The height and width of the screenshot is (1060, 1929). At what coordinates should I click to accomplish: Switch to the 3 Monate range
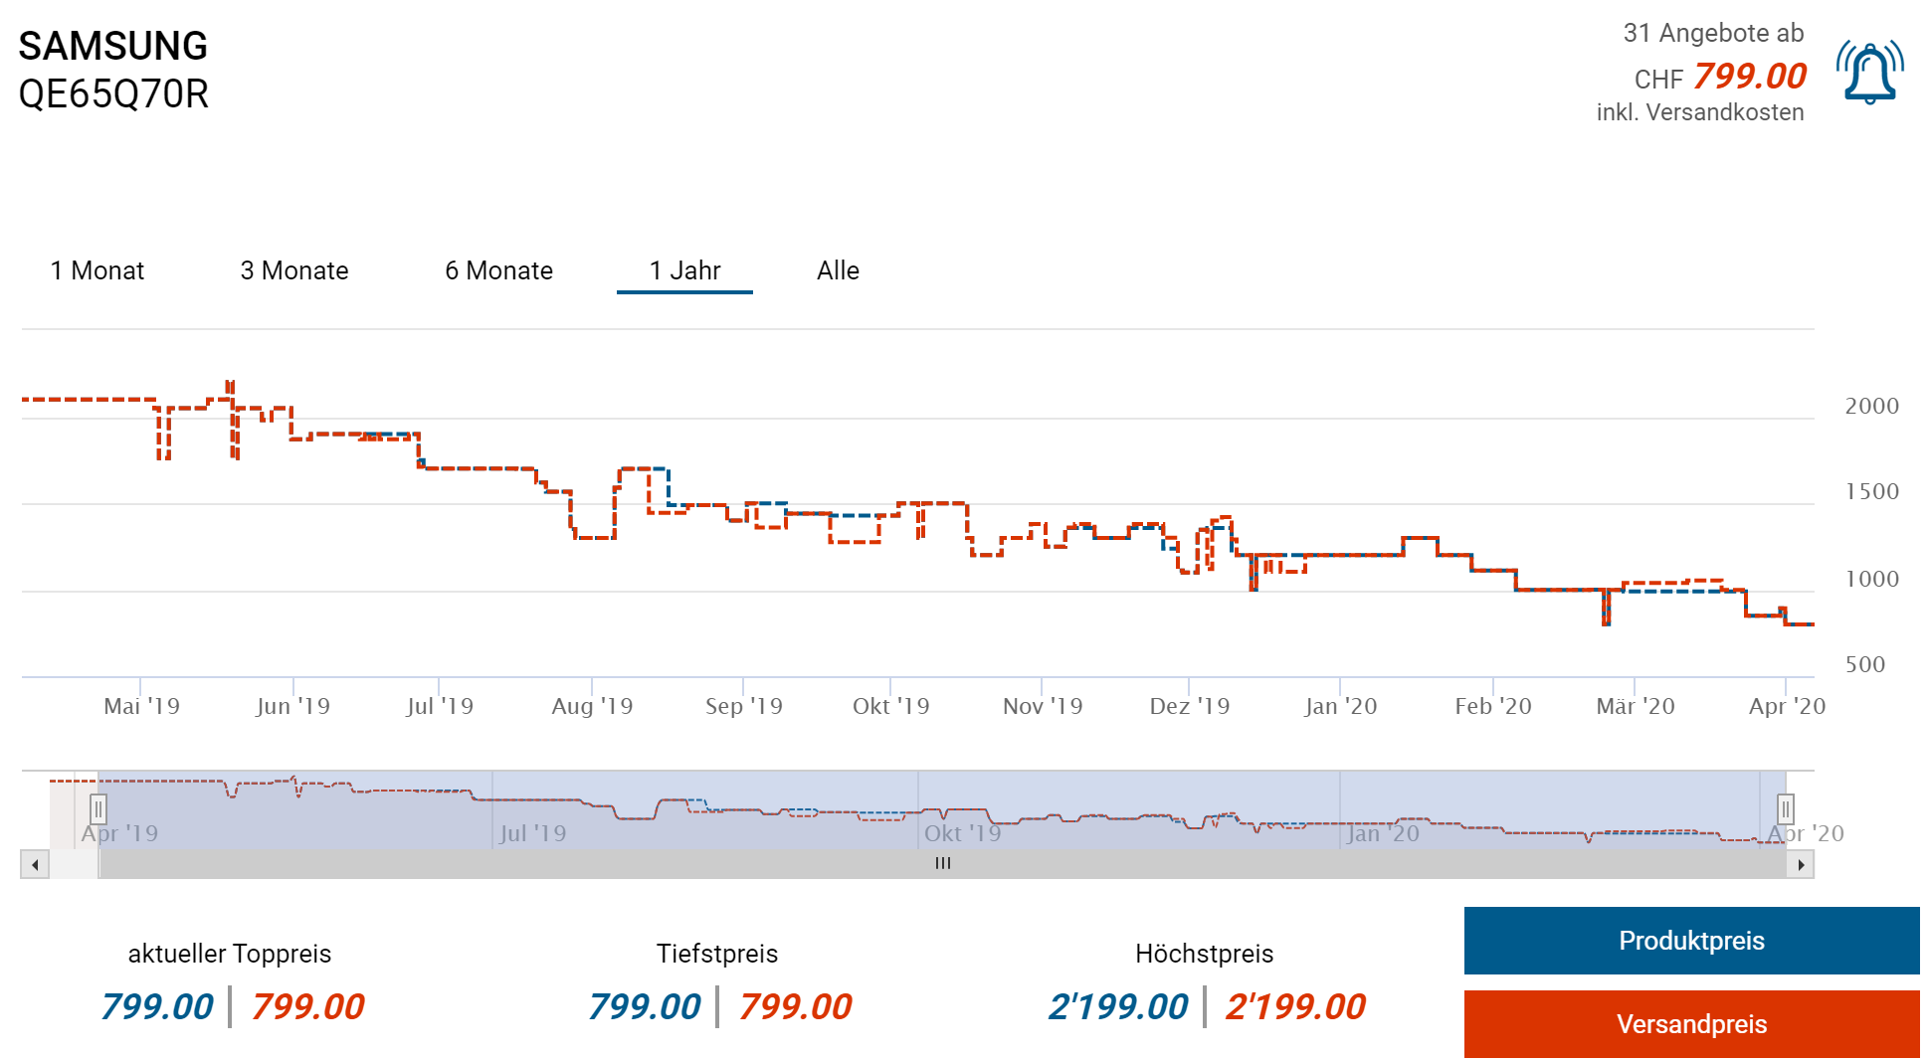coord(294,270)
